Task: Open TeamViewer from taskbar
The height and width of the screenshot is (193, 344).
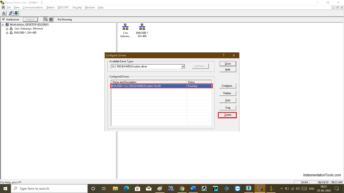Action: (x=237, y=189)
